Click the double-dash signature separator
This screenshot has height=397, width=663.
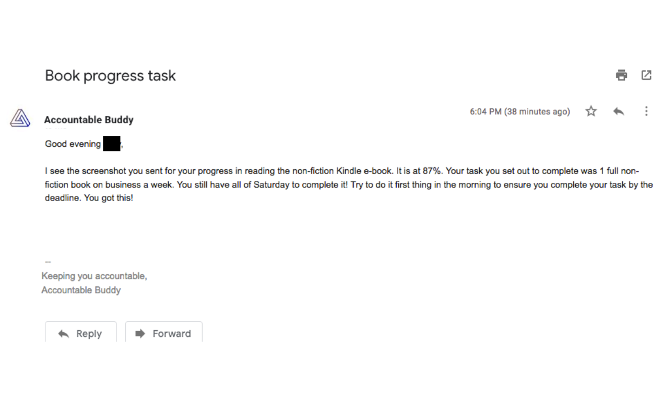point(48,262)
